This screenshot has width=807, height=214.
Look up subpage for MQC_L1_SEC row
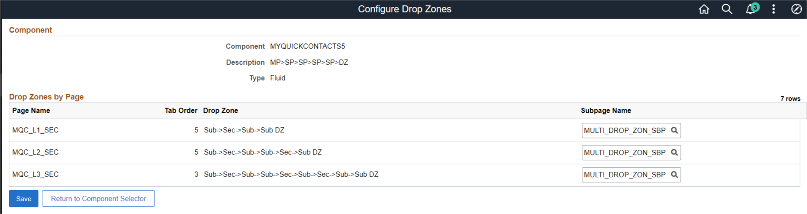[674, 130]
